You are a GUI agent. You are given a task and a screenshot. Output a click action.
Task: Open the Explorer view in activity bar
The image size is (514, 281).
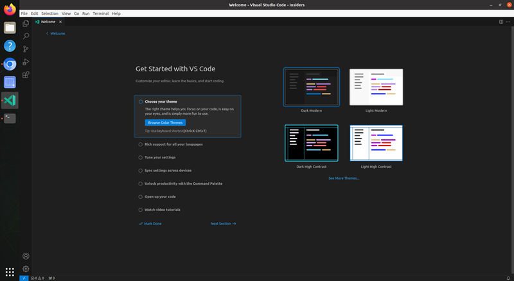pyautogui.click(x=26, y=23)
